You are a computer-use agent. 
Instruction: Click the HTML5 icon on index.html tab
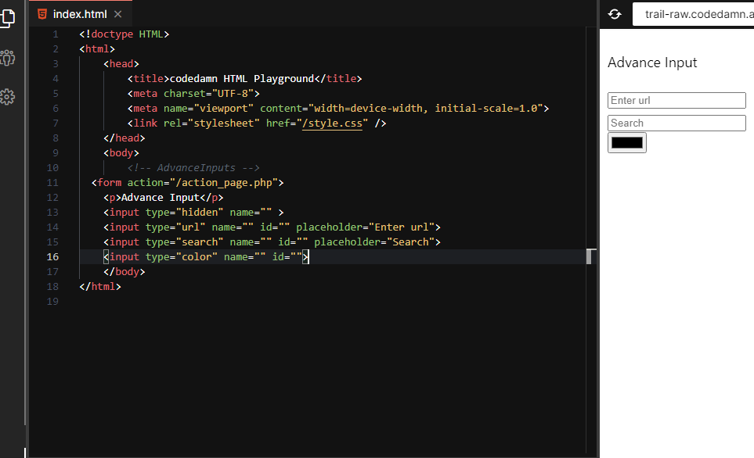coord(41,14)
